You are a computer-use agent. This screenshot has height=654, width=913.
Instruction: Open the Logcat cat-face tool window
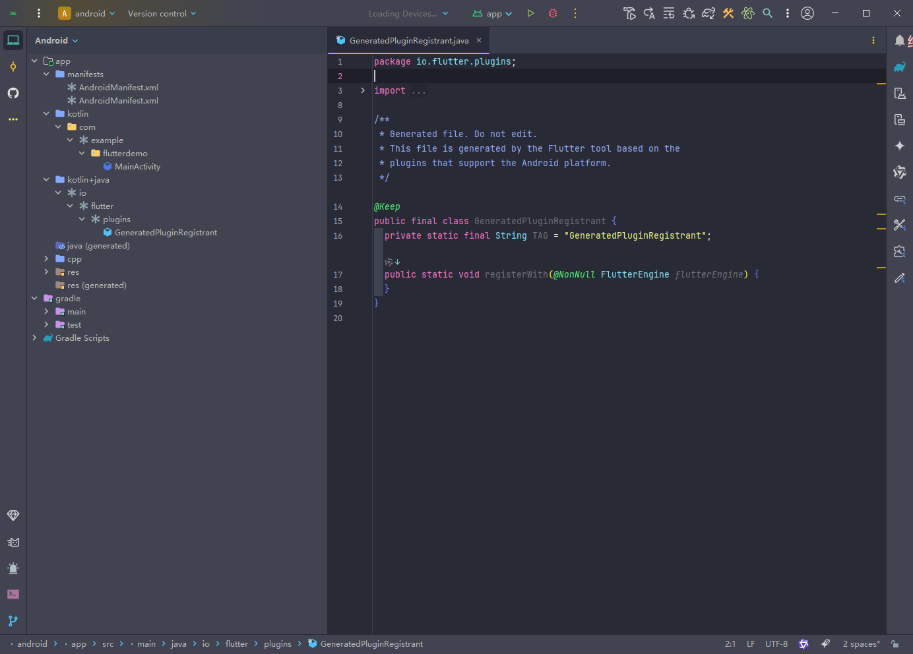13,542
